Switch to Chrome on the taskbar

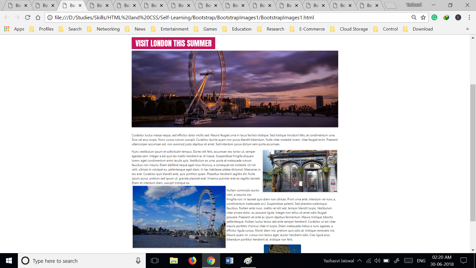coord(211,261)
